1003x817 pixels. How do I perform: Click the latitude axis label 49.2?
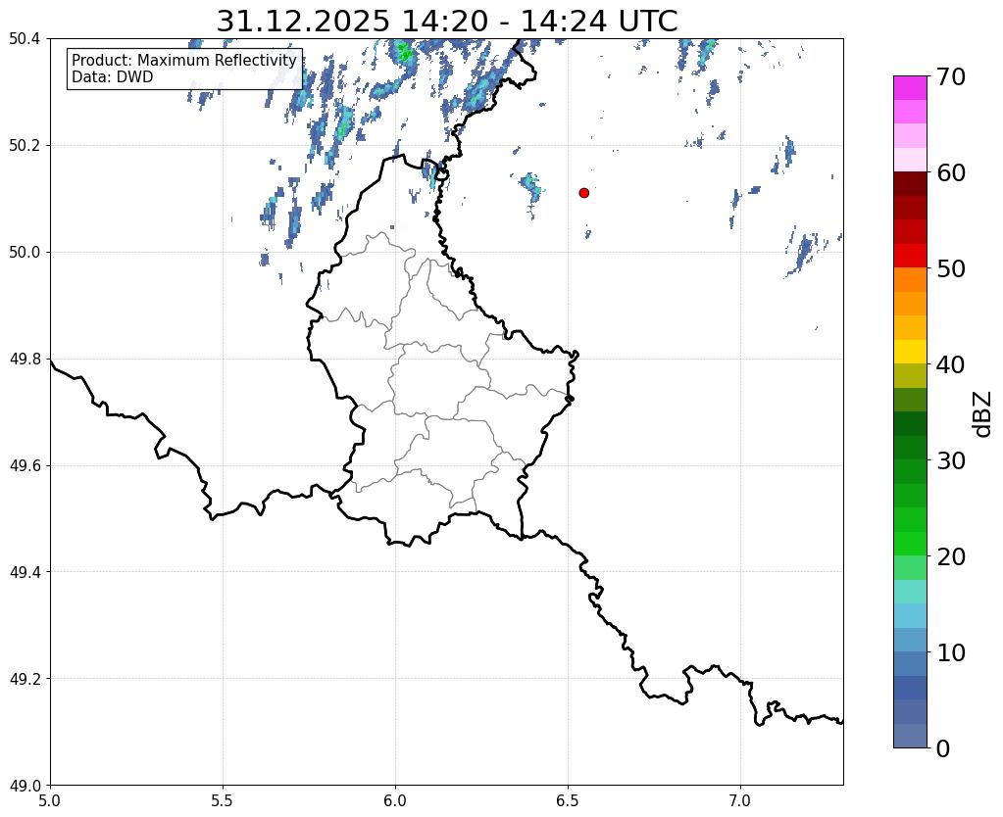click(x=25, y=679)
